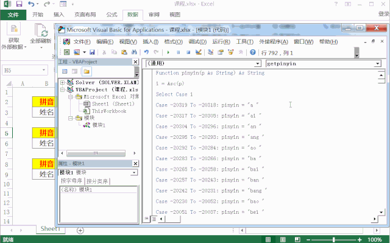This screenshot has width=390, height=243.
Task: Open the VBA 外接程序(A) menu
Action: coord(274,41)
